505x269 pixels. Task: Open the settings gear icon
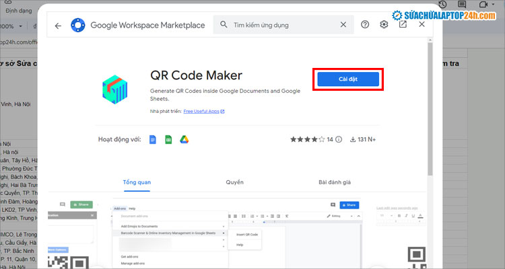[x=384, y=25]
